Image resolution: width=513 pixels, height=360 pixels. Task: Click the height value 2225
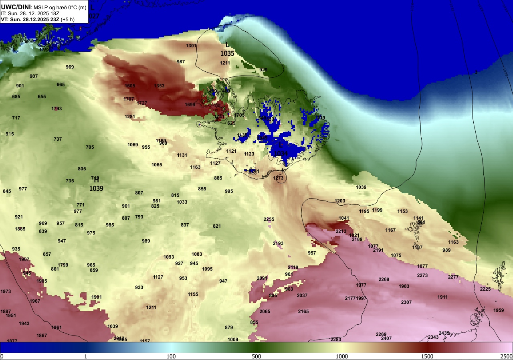[485, 289]
